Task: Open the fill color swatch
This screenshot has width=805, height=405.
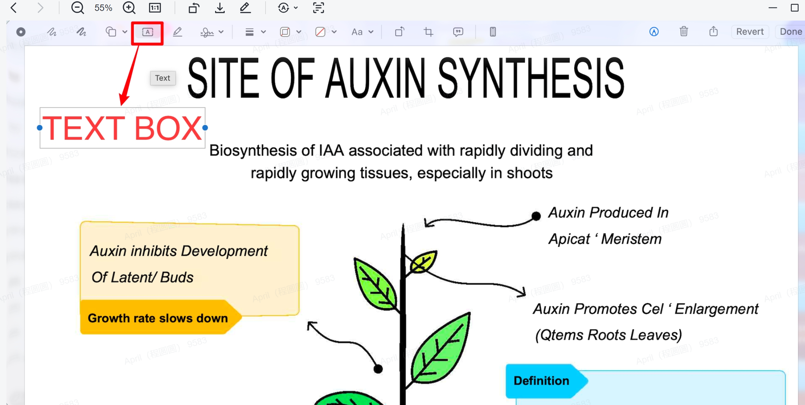Action: click(320, 32)
